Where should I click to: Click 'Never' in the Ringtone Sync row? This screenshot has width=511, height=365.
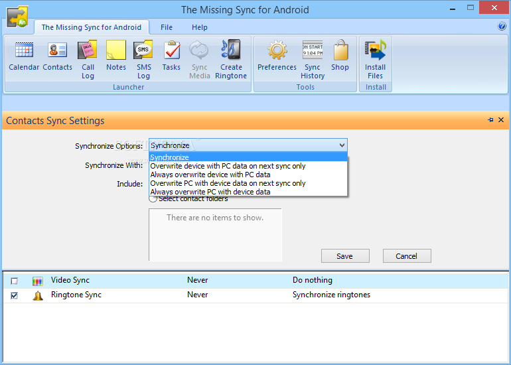(198, 295)
